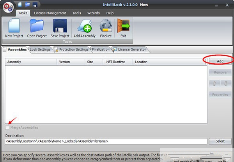
Task: Switch to the Protection Settings tab
Action: click(x=71, y=50)
